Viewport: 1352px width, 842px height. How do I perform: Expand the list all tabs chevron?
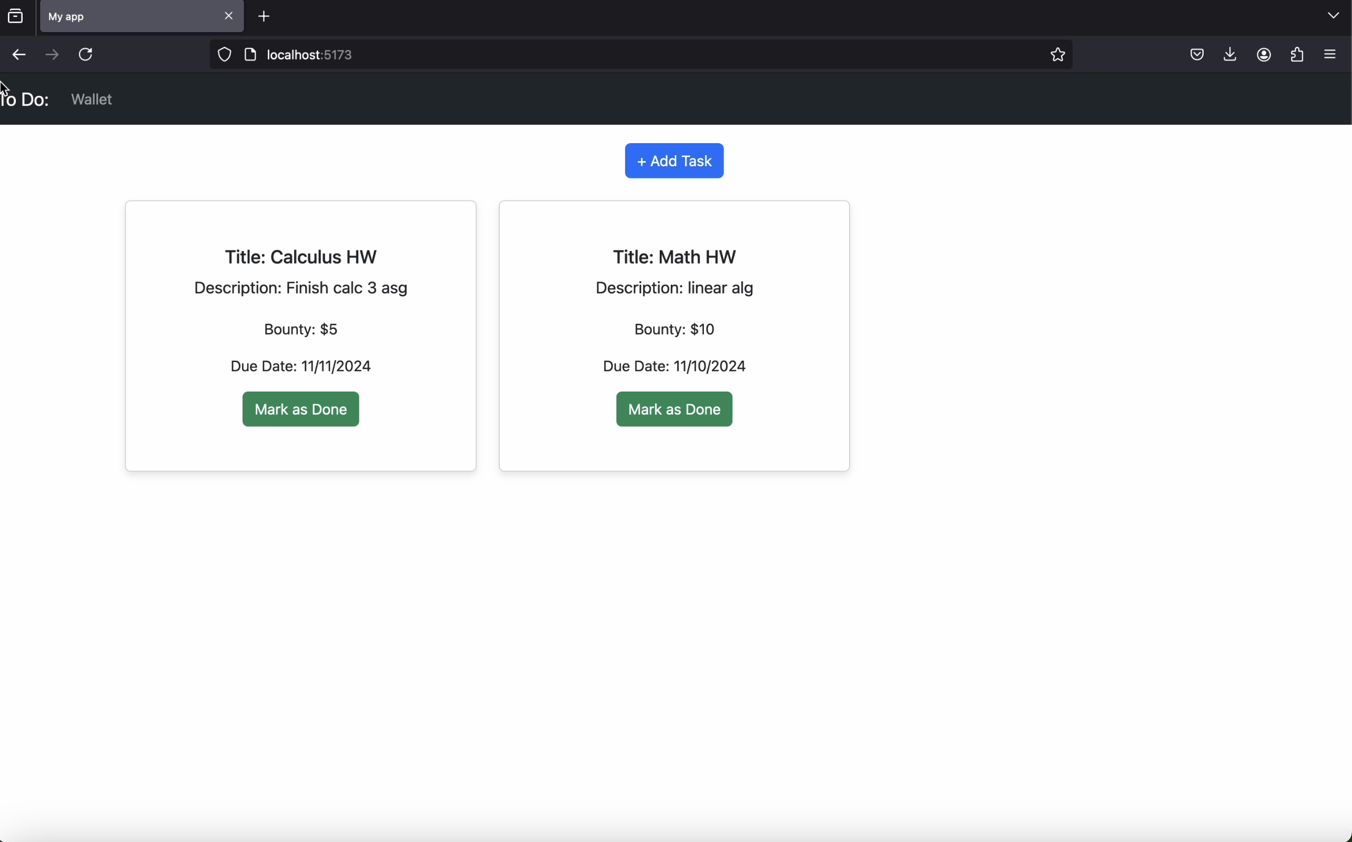[1334, 16]
